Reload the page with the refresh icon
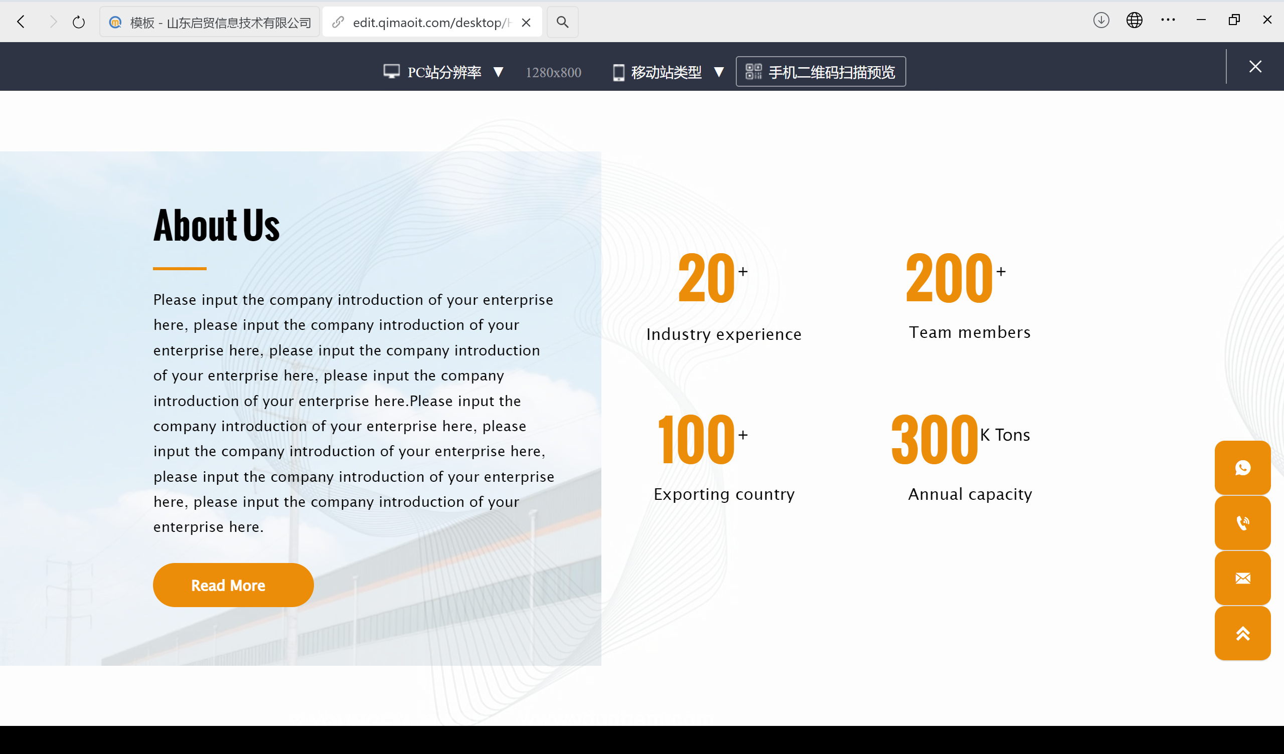 pyautogui.click(x=78, y=22)
